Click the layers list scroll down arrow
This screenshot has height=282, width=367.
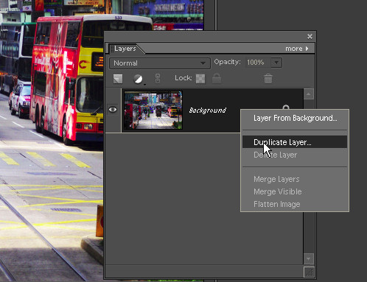click(309, 258)
